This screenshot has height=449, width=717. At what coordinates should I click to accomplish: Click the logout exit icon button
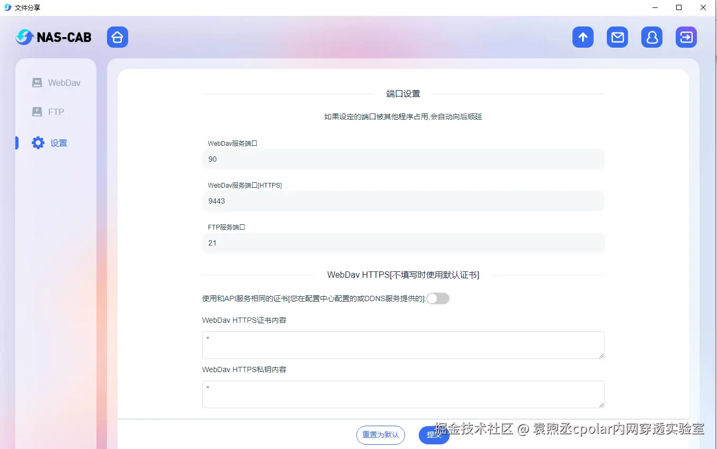(686, 37)
